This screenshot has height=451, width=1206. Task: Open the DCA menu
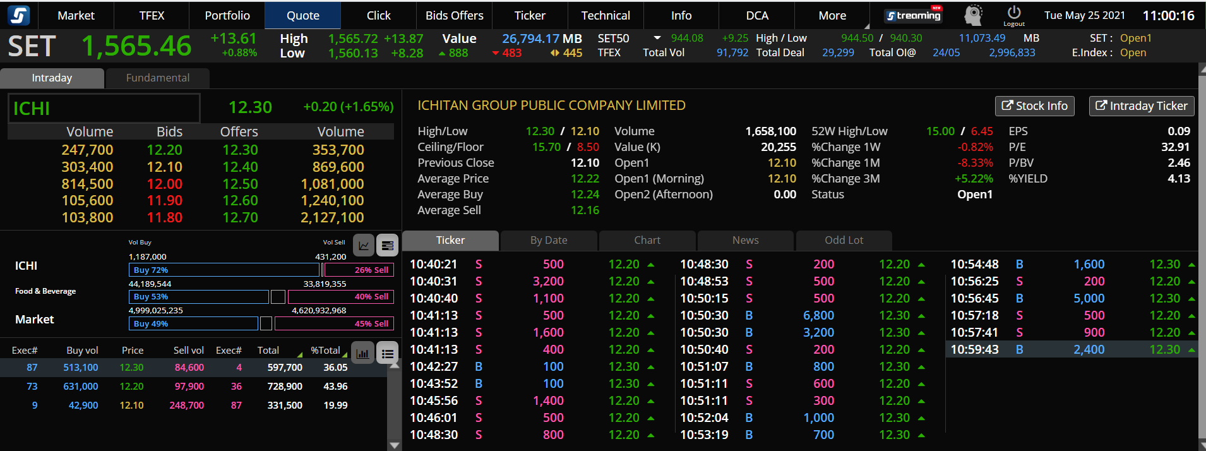click(757, 15)
